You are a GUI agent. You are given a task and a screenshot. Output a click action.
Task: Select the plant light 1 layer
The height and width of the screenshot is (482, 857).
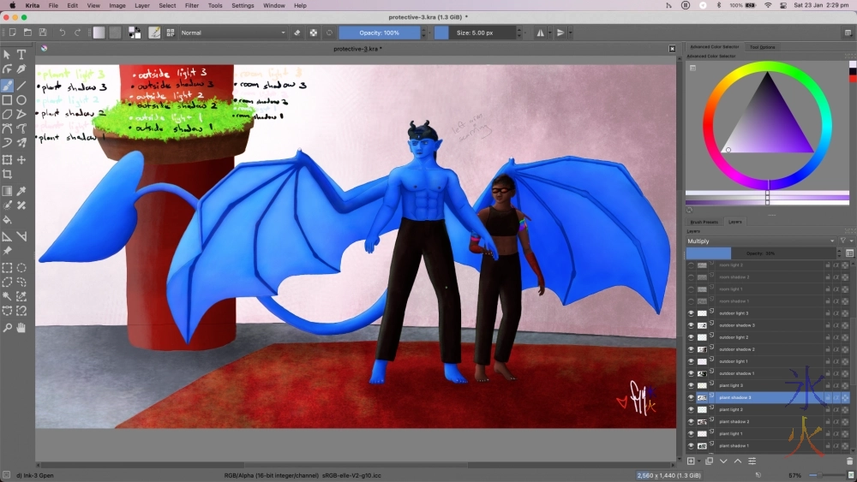pyautogui.click(x=731, y=433)
